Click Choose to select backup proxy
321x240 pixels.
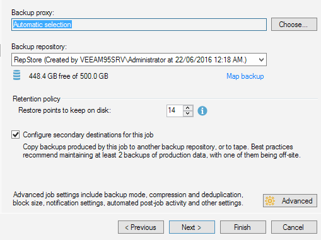(x=294, y=25)
